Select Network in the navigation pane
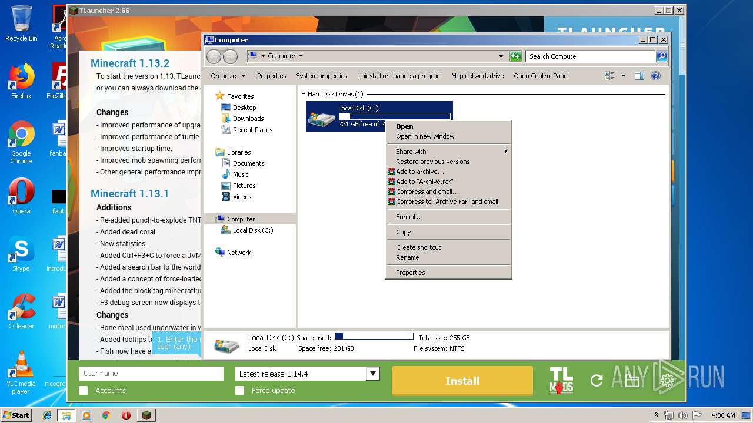The height and width of the screenshot is (423, 753). pyautogui.click(x=233, y=253)
